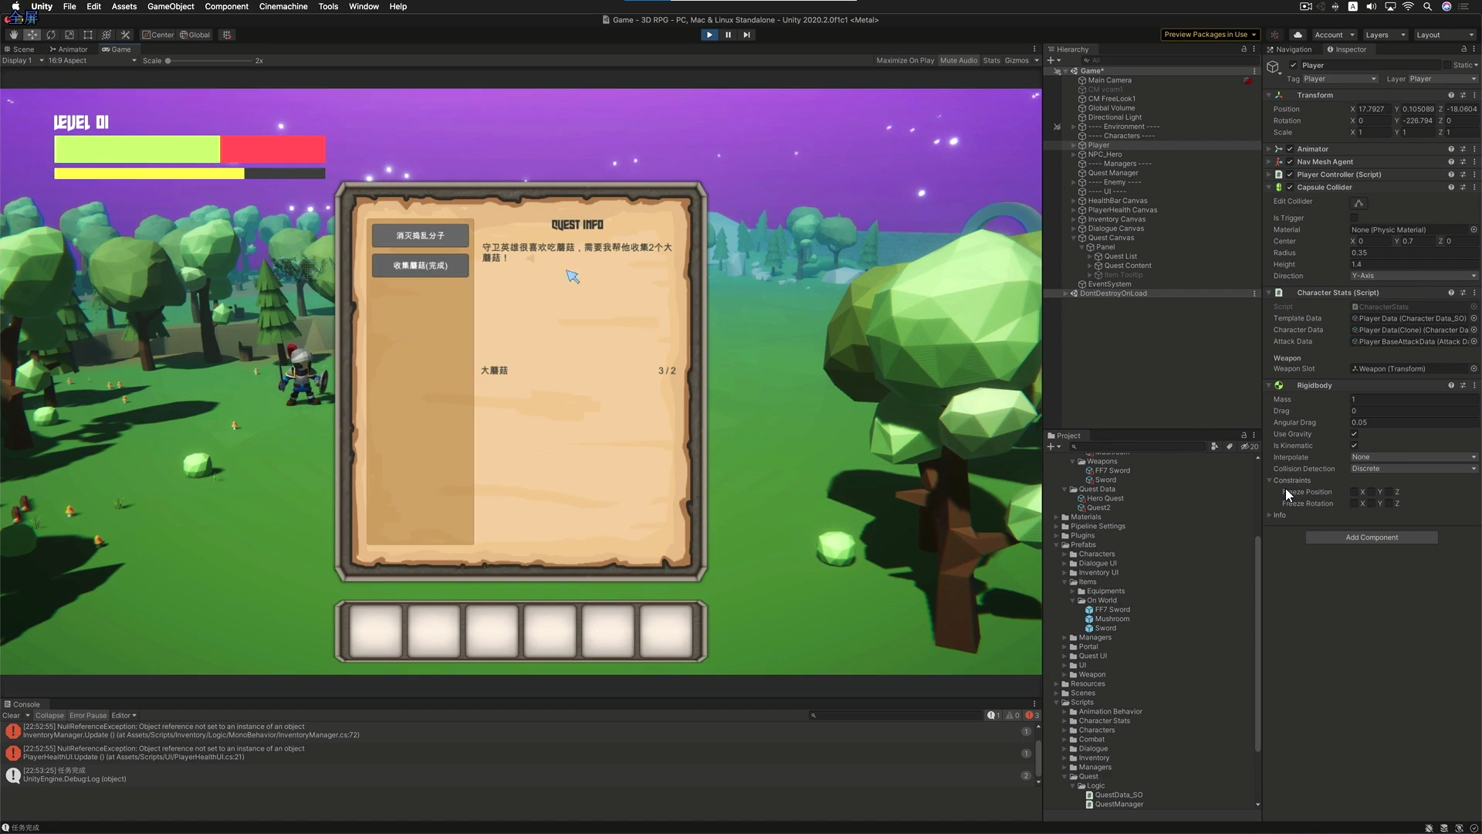Click Maximize On Play button
Screen dimensions: 1482x834
pyautogui.click(x=905, y=60)
